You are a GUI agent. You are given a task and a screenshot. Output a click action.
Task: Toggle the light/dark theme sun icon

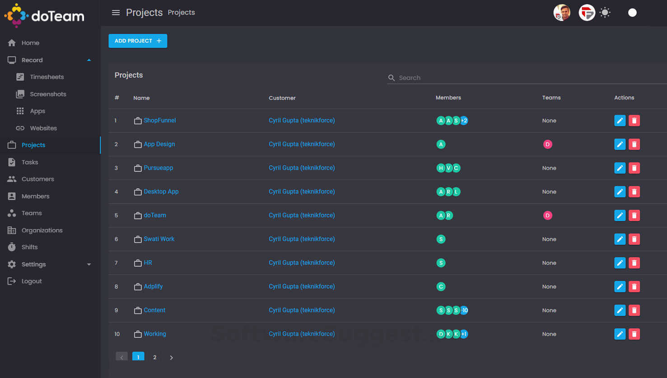point(605,13)
